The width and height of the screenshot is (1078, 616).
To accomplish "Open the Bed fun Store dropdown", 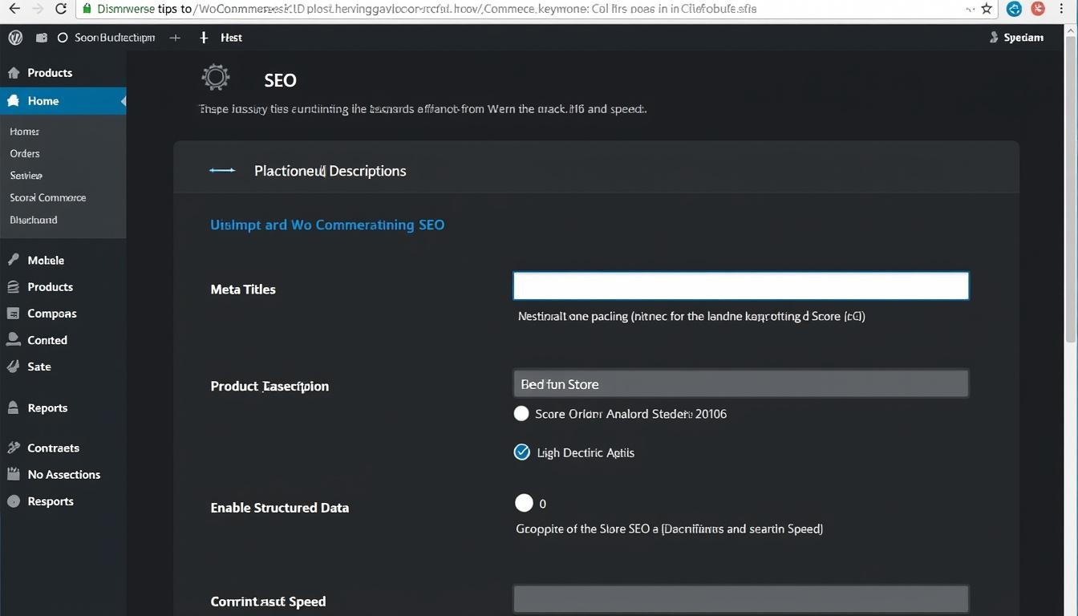I will 740,384.
